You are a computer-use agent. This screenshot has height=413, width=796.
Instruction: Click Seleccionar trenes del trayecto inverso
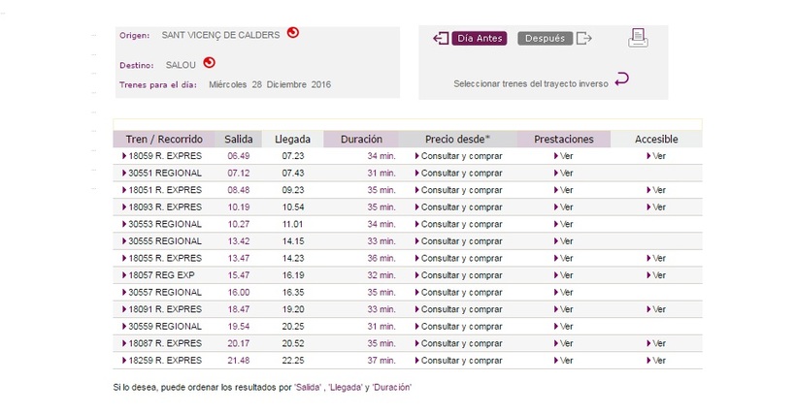point(531,84)
